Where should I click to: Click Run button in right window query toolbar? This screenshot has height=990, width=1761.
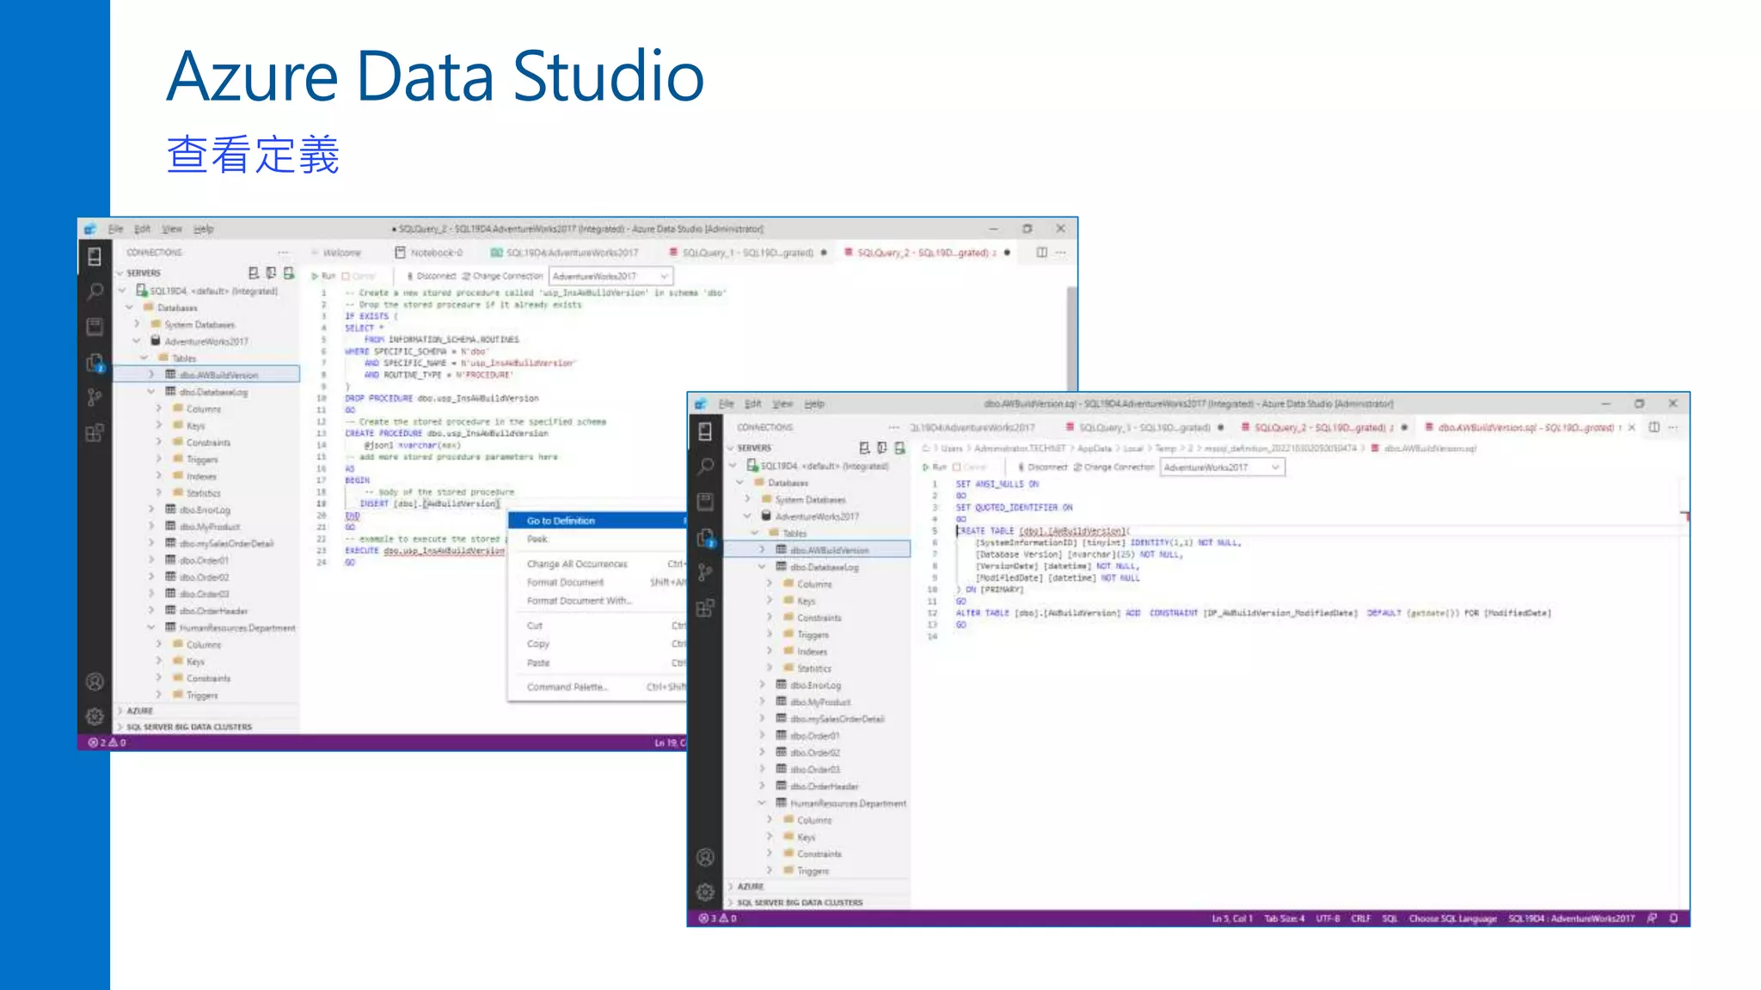[935, 467]
